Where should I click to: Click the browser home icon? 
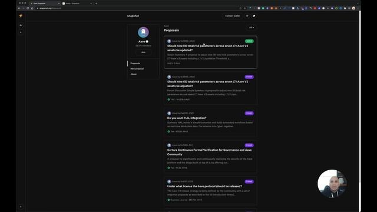pos(32,8)
